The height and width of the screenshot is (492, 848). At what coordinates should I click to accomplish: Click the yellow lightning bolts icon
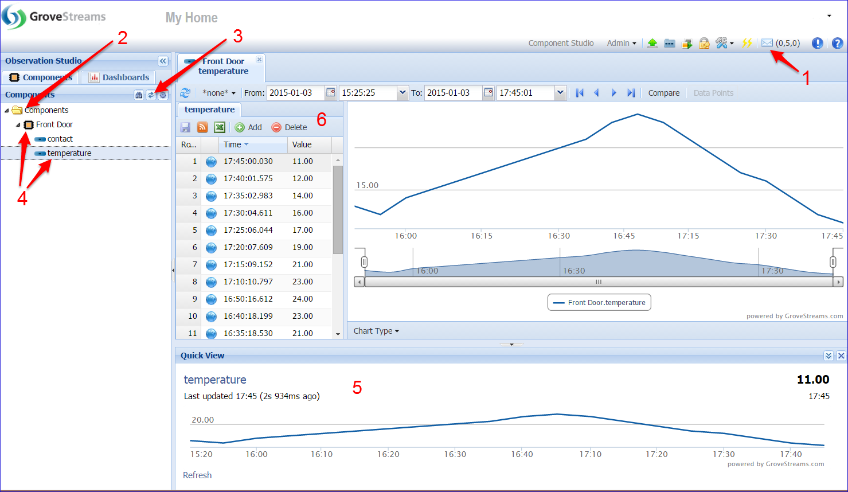747,43
